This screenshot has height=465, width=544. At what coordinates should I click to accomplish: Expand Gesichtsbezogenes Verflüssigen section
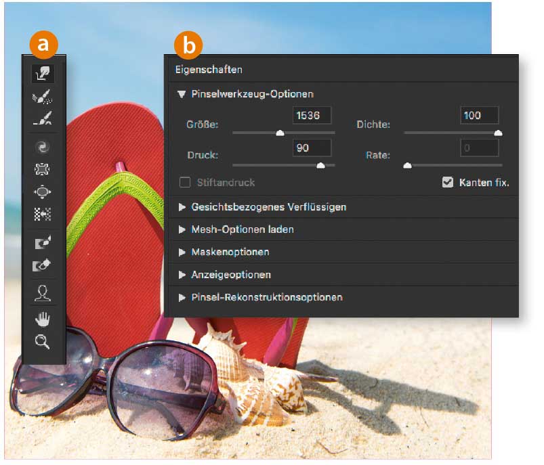(x=182, y=207)
